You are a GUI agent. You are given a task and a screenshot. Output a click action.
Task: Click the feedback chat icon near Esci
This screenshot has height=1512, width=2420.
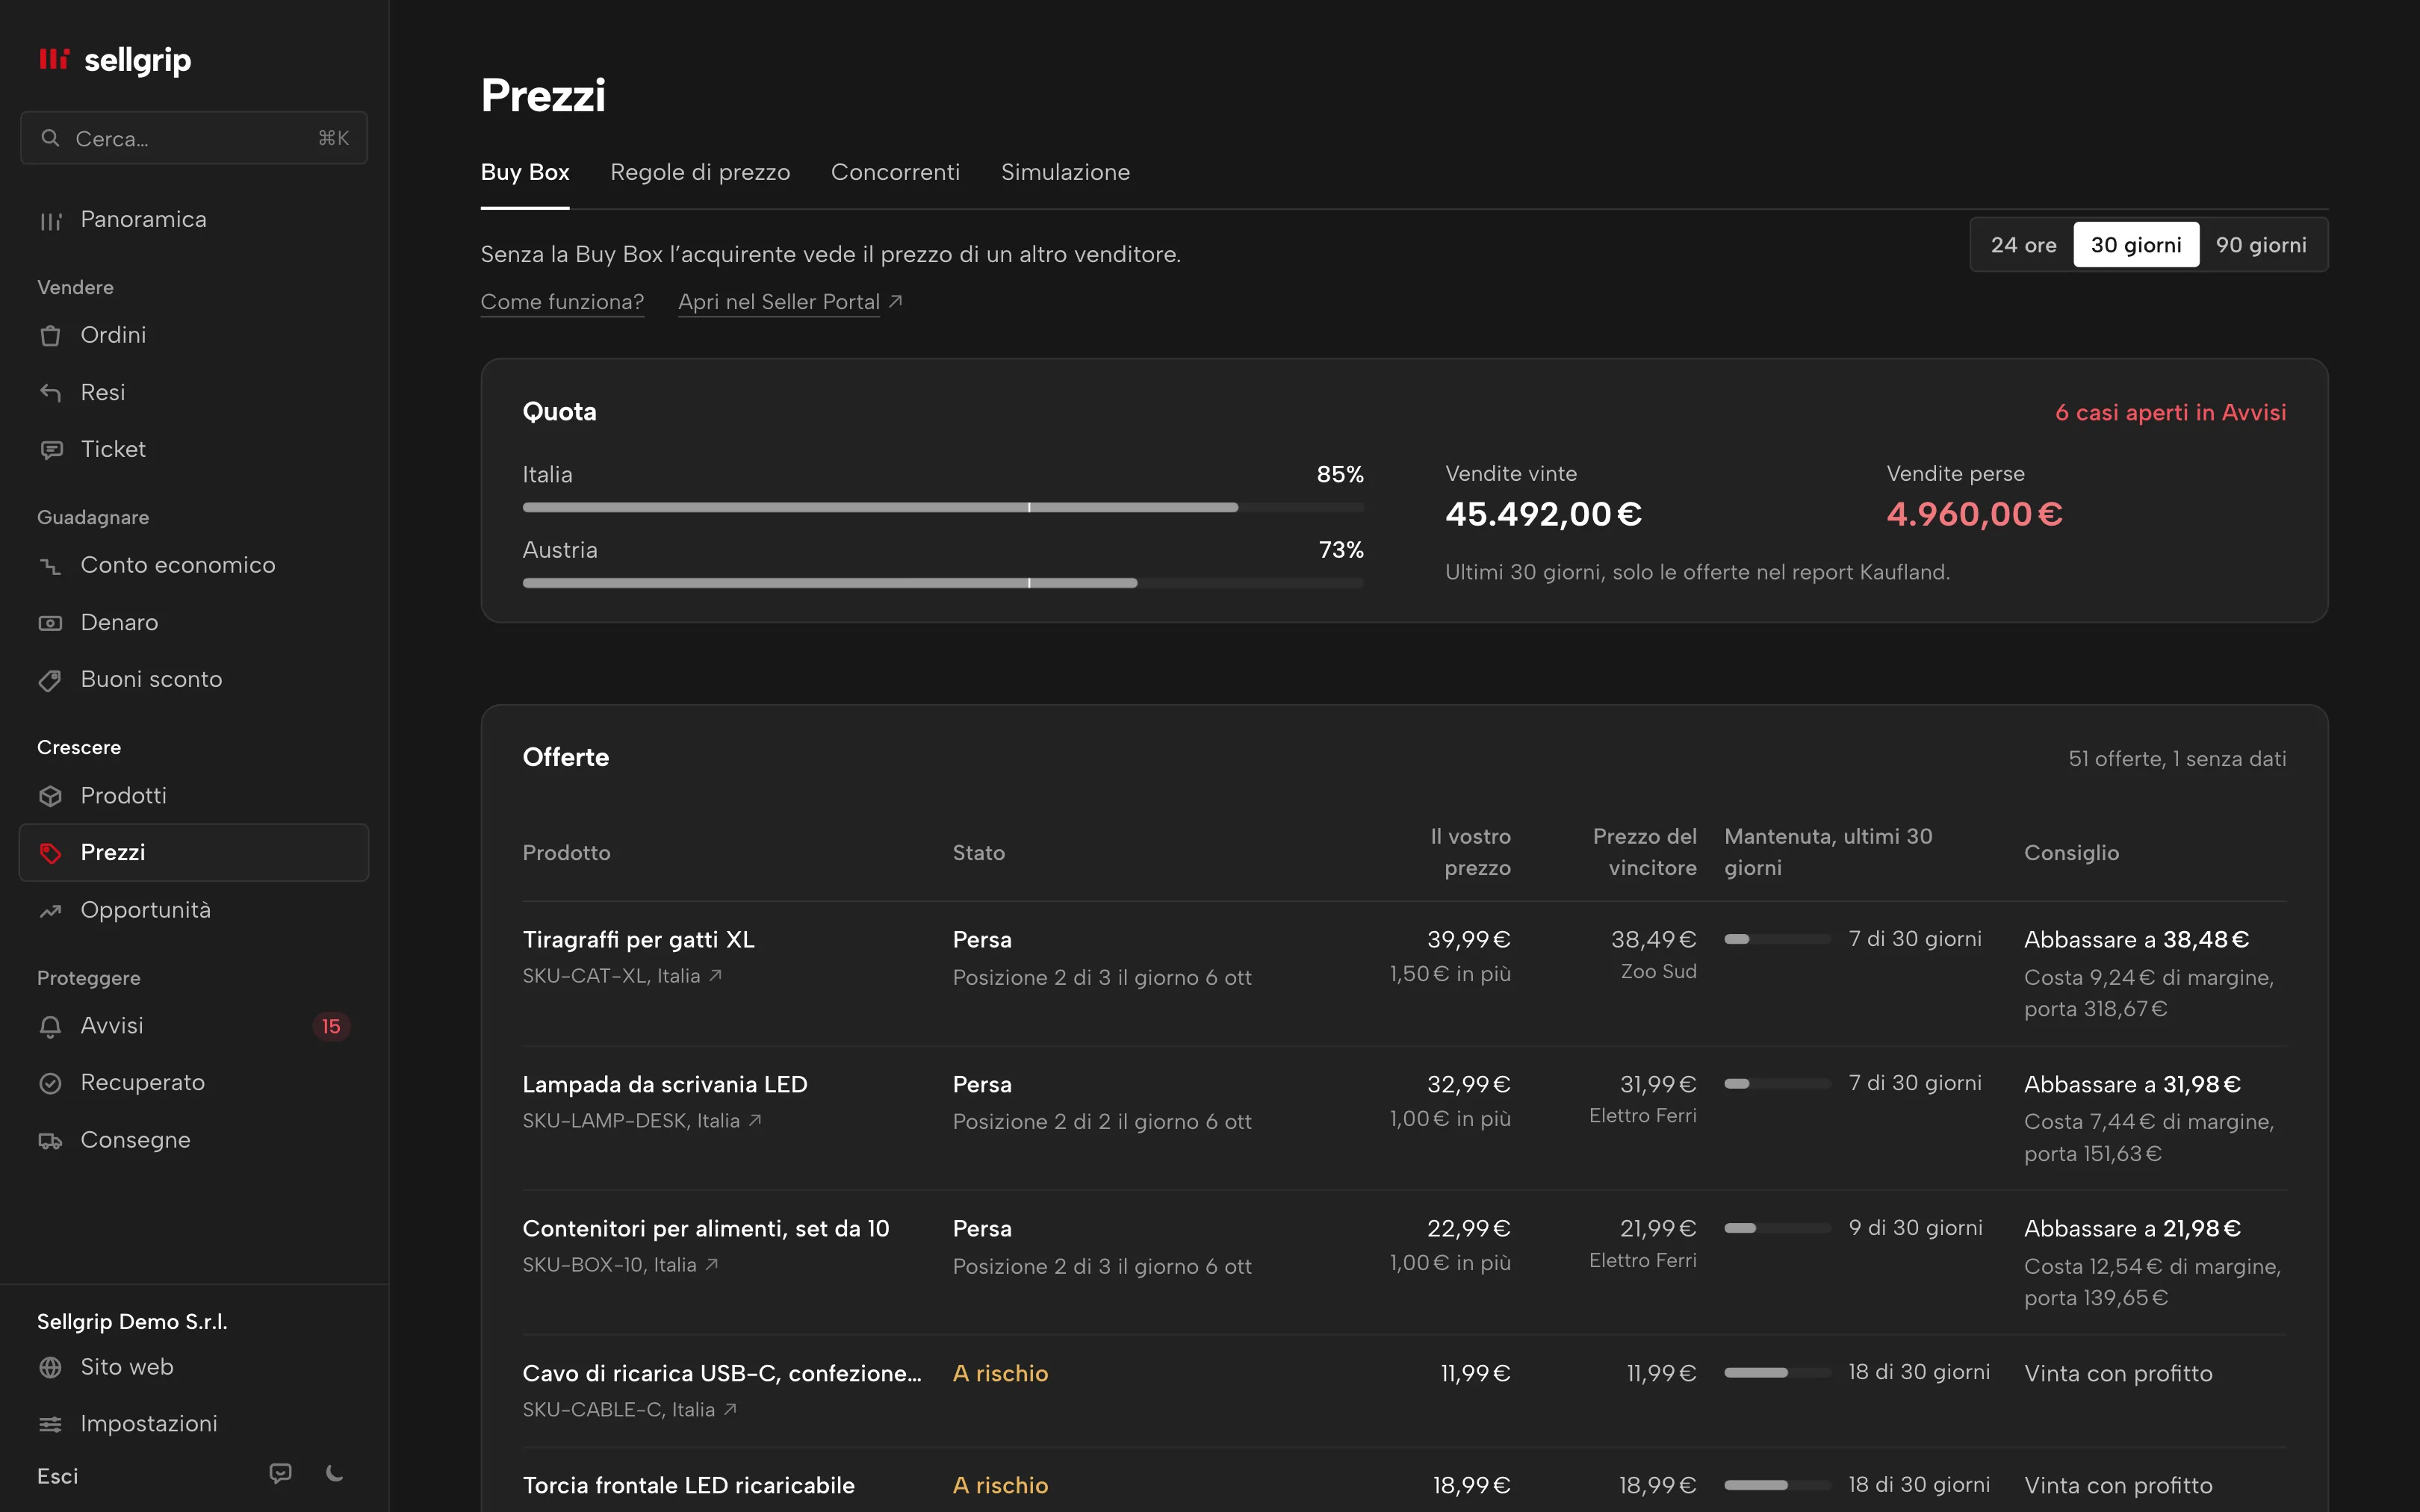click(280, 1473)
